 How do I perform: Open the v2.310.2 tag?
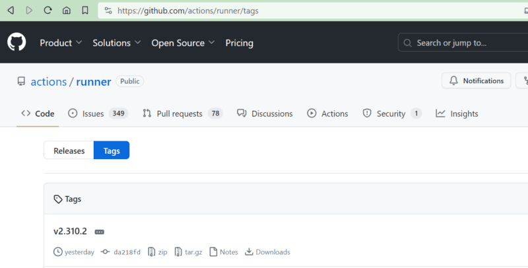[70, 231]
